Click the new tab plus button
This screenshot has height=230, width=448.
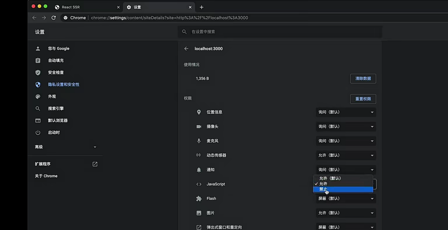[202, 7]
